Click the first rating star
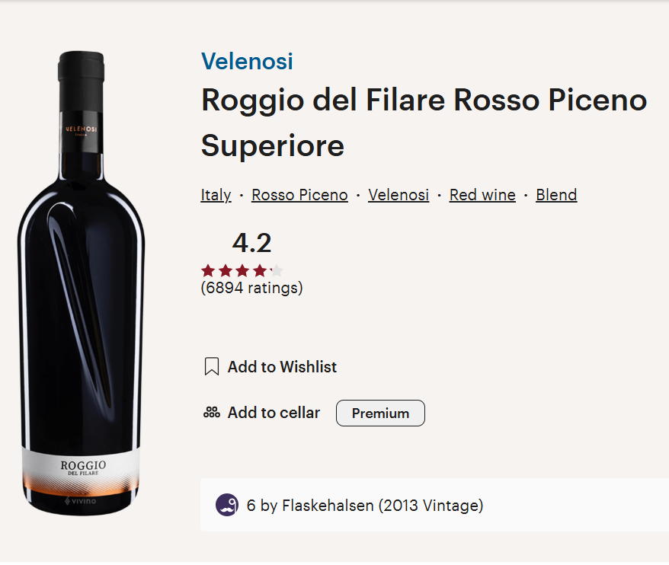 pyautogui.click(x=208, y=271)
